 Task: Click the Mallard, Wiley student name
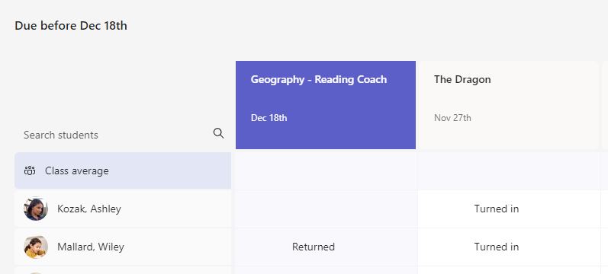pos(91,247)
